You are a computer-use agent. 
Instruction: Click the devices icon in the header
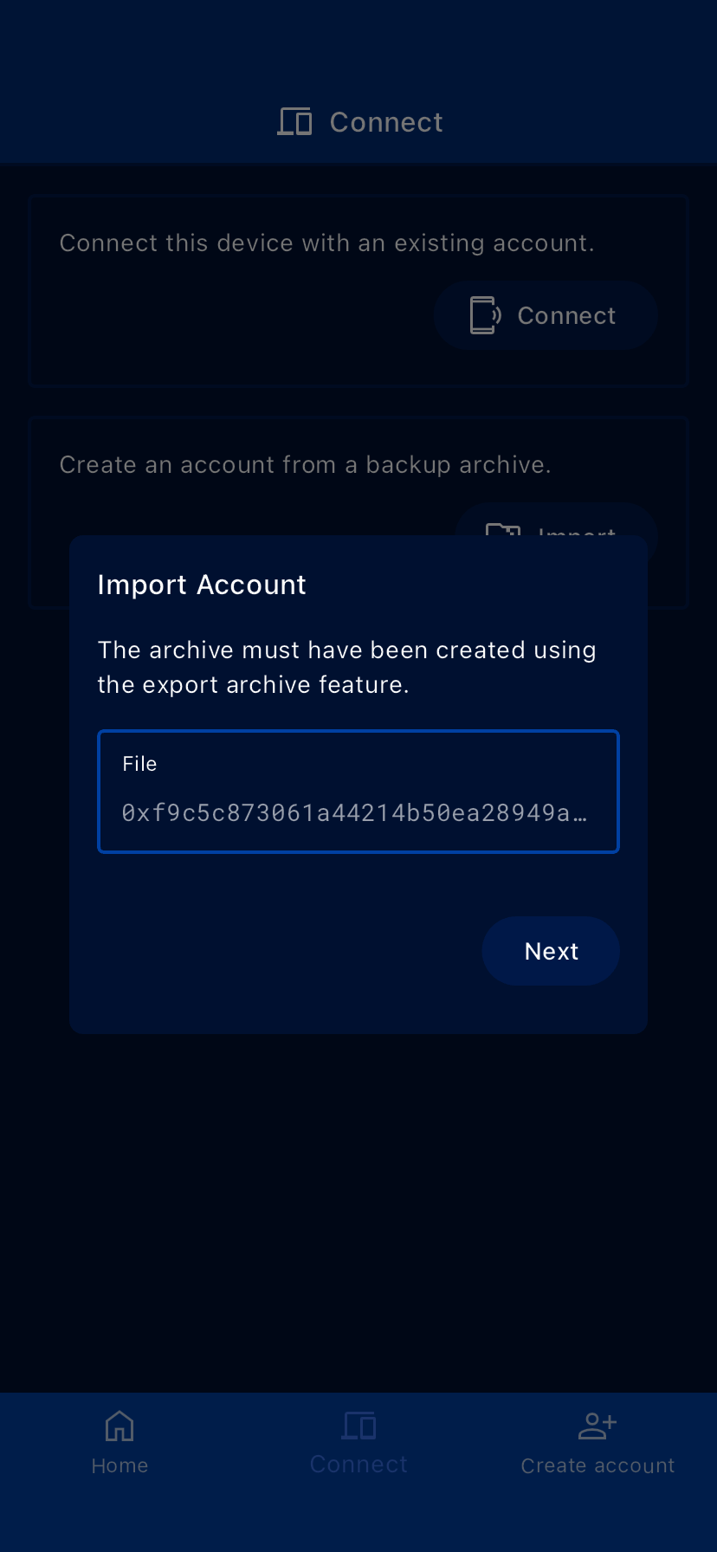pyautogui.click(x=294, y=122)
